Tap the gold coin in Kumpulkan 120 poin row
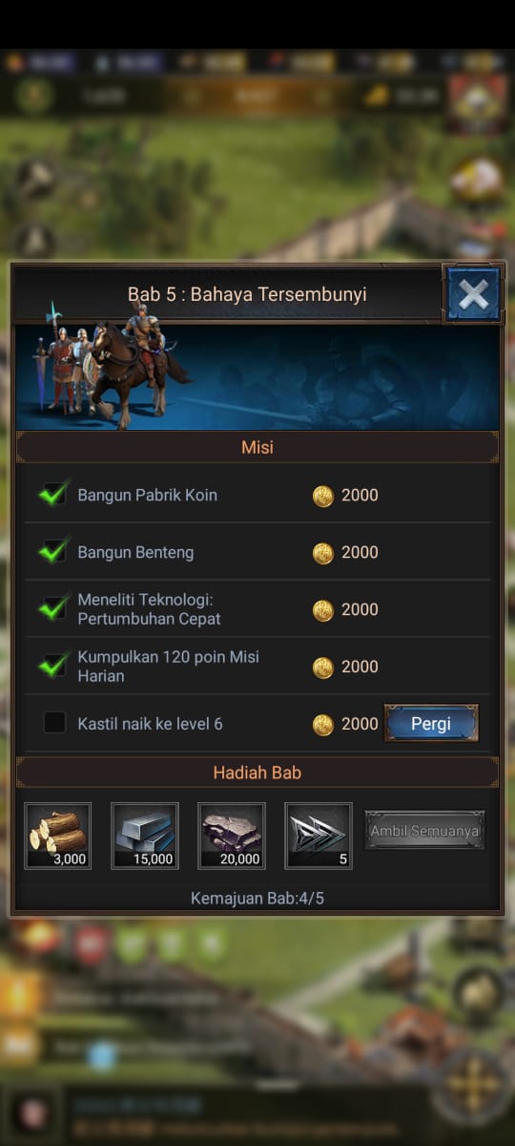 [323, 668]
